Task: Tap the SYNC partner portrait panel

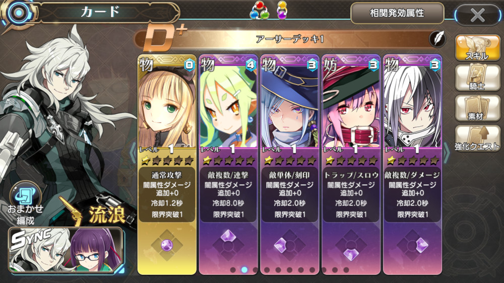Action: 66,250
